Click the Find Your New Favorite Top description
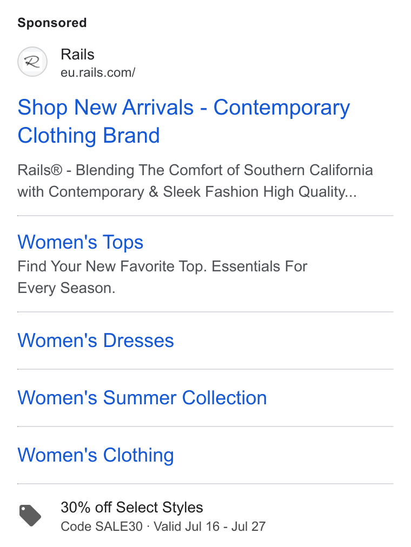 (162, 277)
